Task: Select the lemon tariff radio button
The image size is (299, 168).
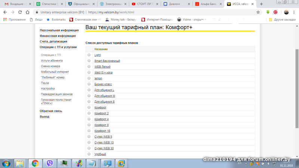Action: coord(89,78)
